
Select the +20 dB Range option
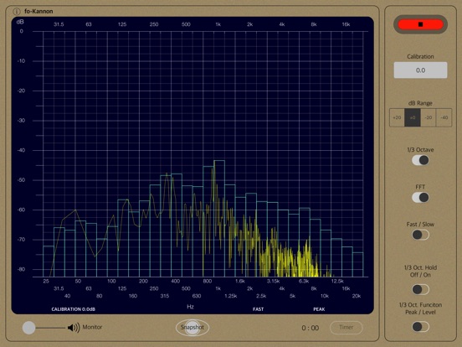tap(397, 117)
